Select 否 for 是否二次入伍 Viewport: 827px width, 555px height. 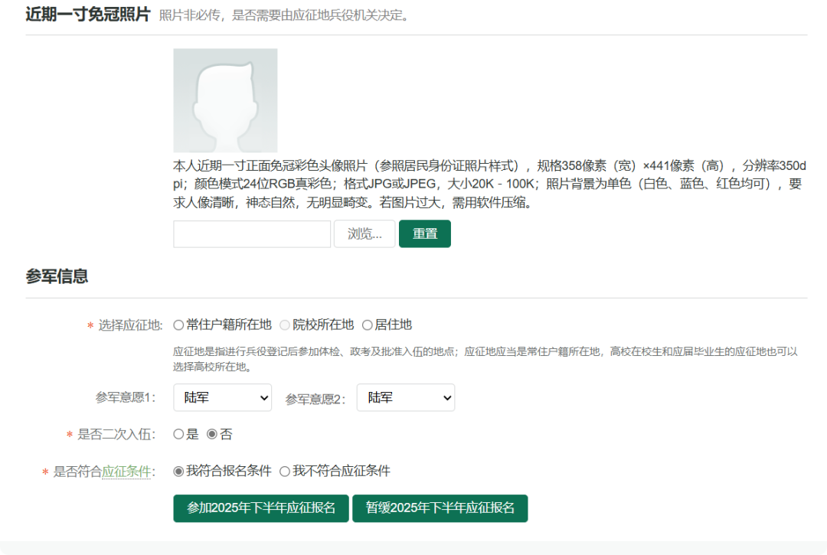click(x=212, y=434)
